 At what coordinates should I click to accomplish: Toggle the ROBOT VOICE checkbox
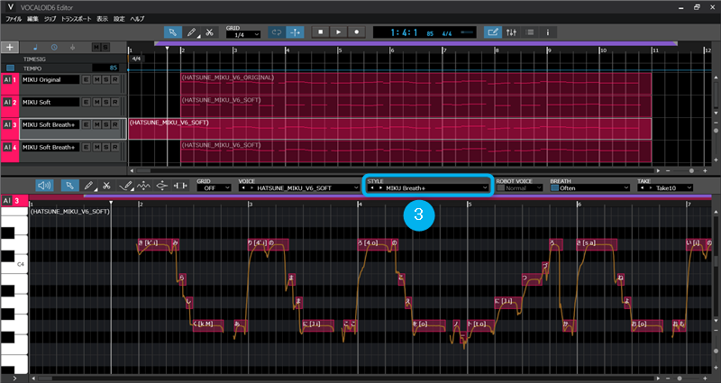click(501, 188)
